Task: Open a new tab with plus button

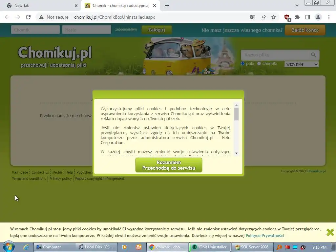Action: (x=167, y=6)
